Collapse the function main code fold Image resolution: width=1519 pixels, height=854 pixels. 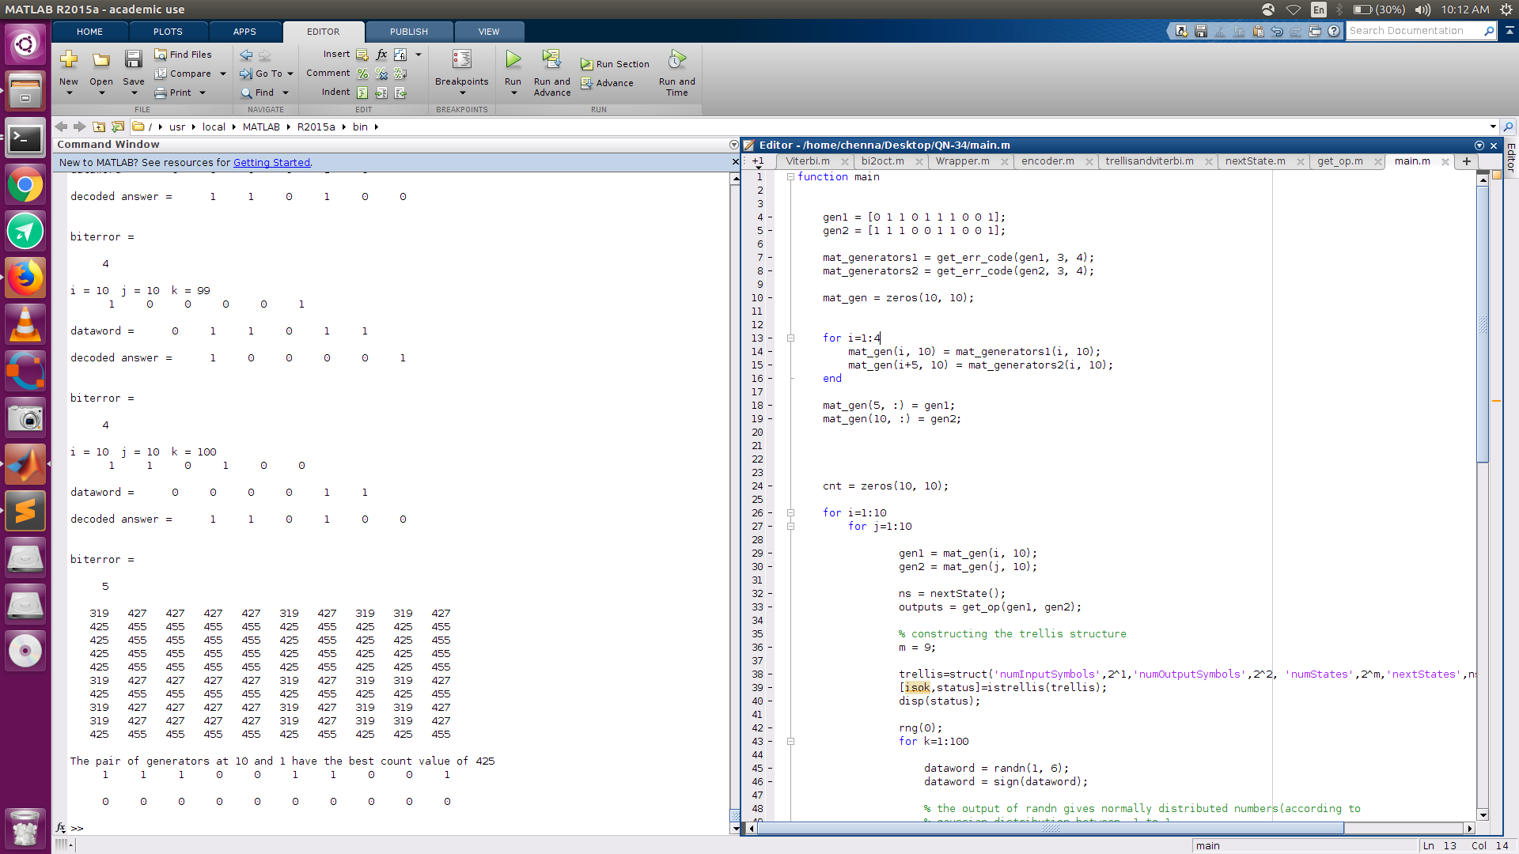point(790,177)
